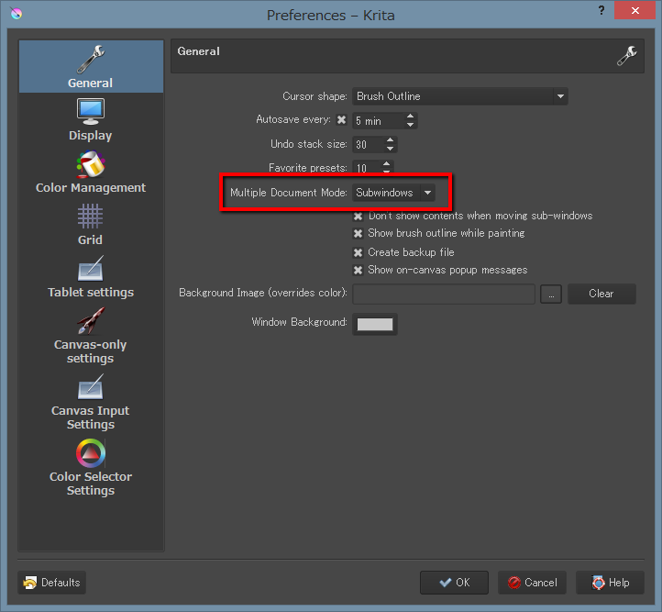This screenshot has width=662, height=612.
Task: Select the Canvas-only settings tab label
Action: pos(91,351)
